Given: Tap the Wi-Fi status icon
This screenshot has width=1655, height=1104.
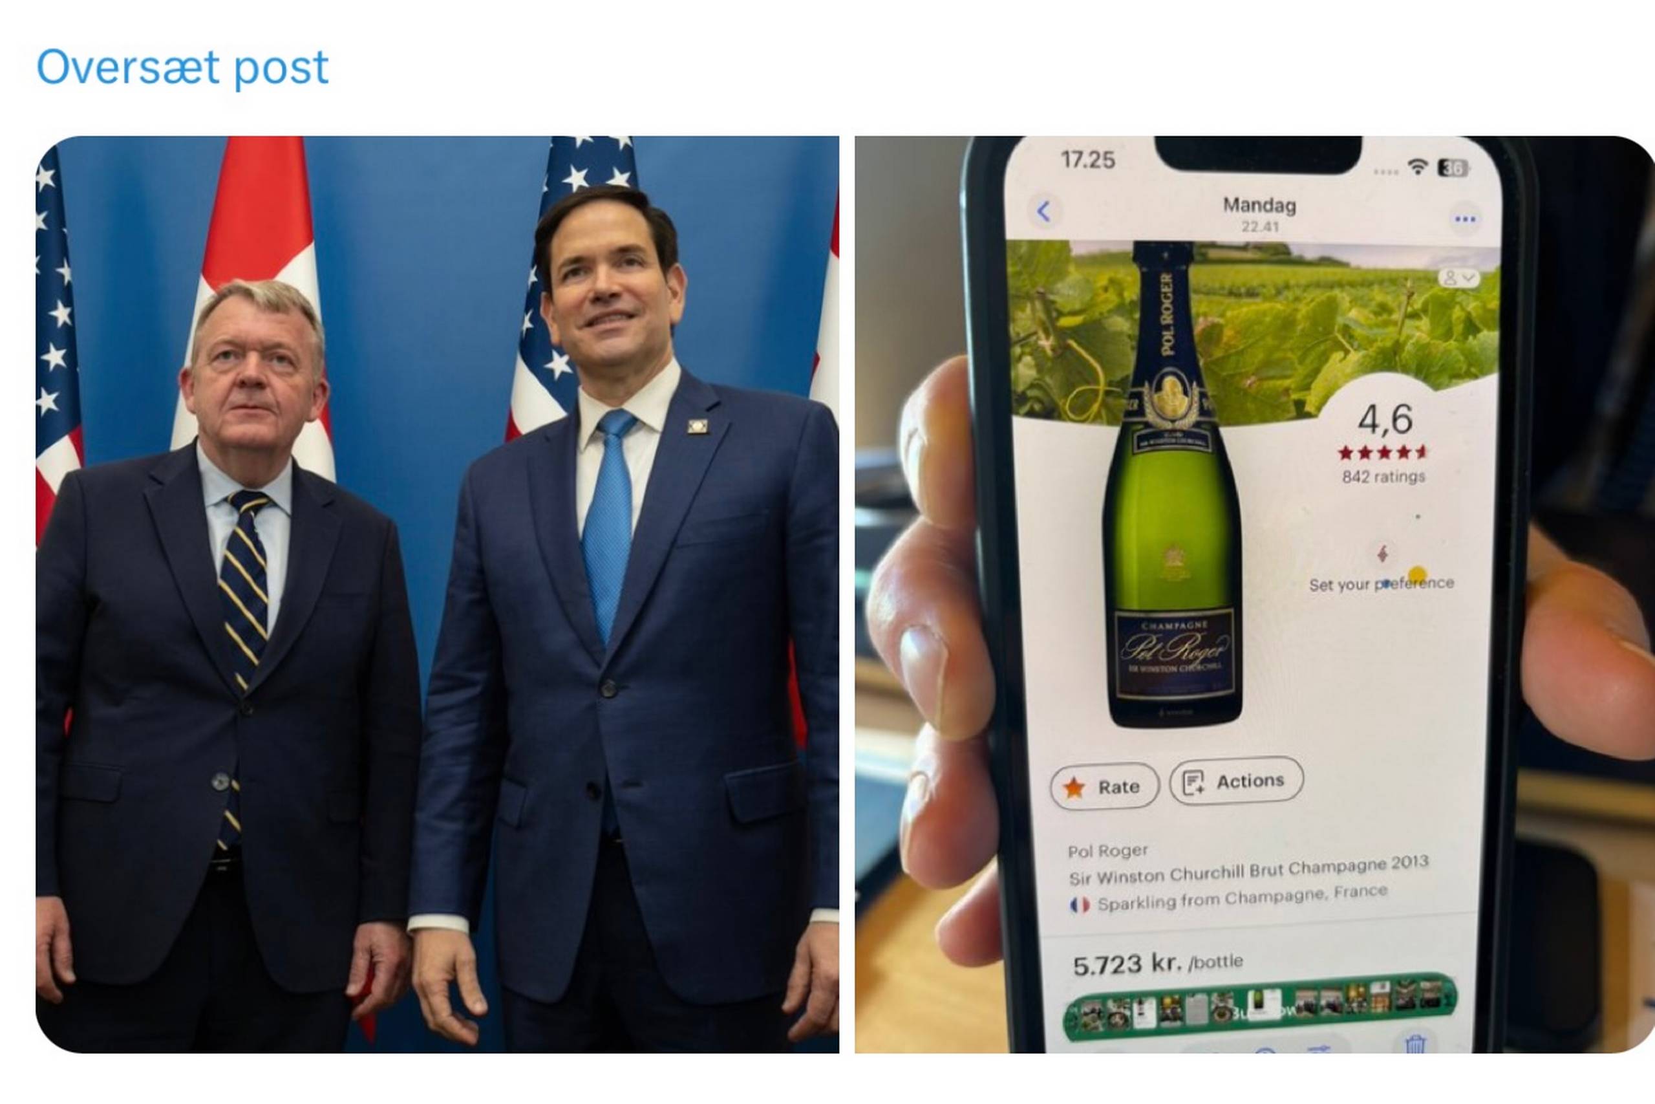Looking at the screenshot, I should (x=1417, y=167).
